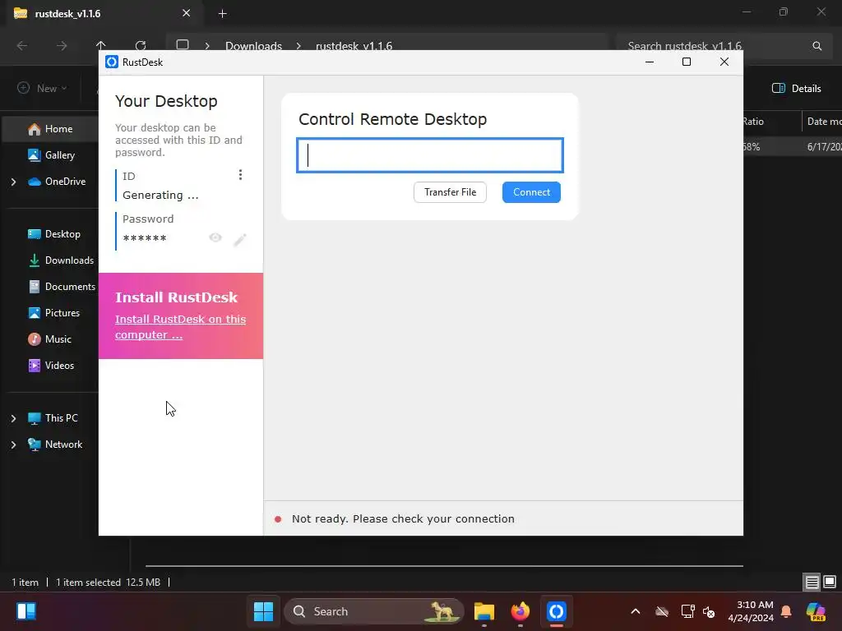Open Firefox from the taskbar
The height and width of the screenshot is (631, 842).
pyautogui.click(x=520, y=611)
